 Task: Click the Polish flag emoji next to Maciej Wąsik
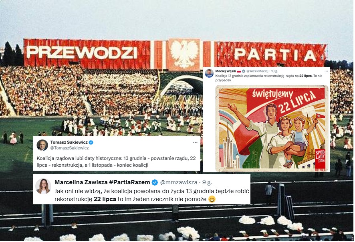(239, 71)
